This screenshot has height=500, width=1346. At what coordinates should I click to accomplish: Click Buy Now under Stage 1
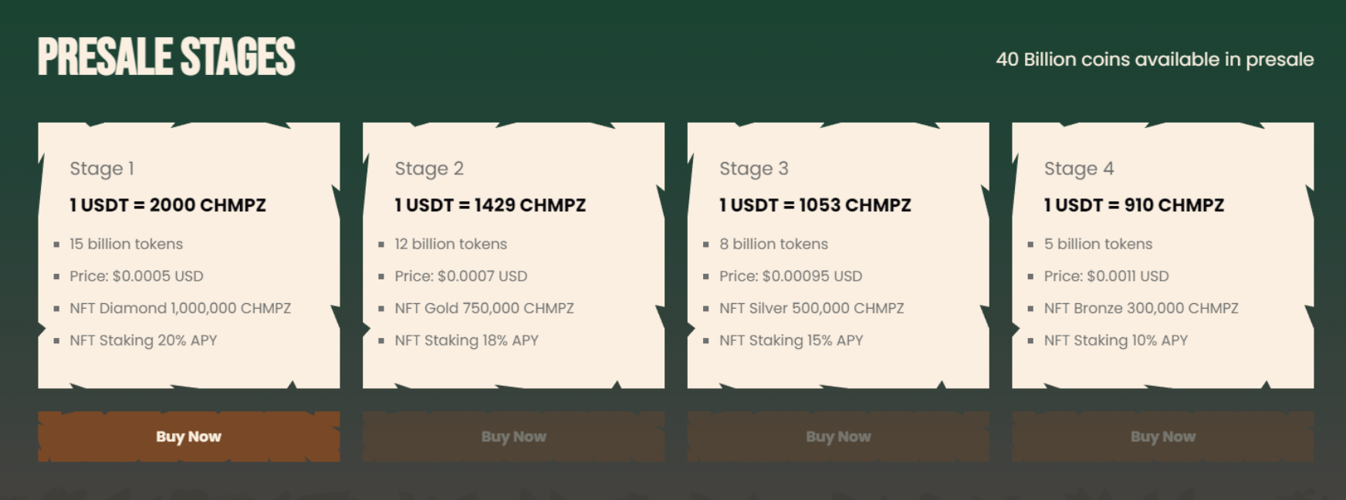188,437
